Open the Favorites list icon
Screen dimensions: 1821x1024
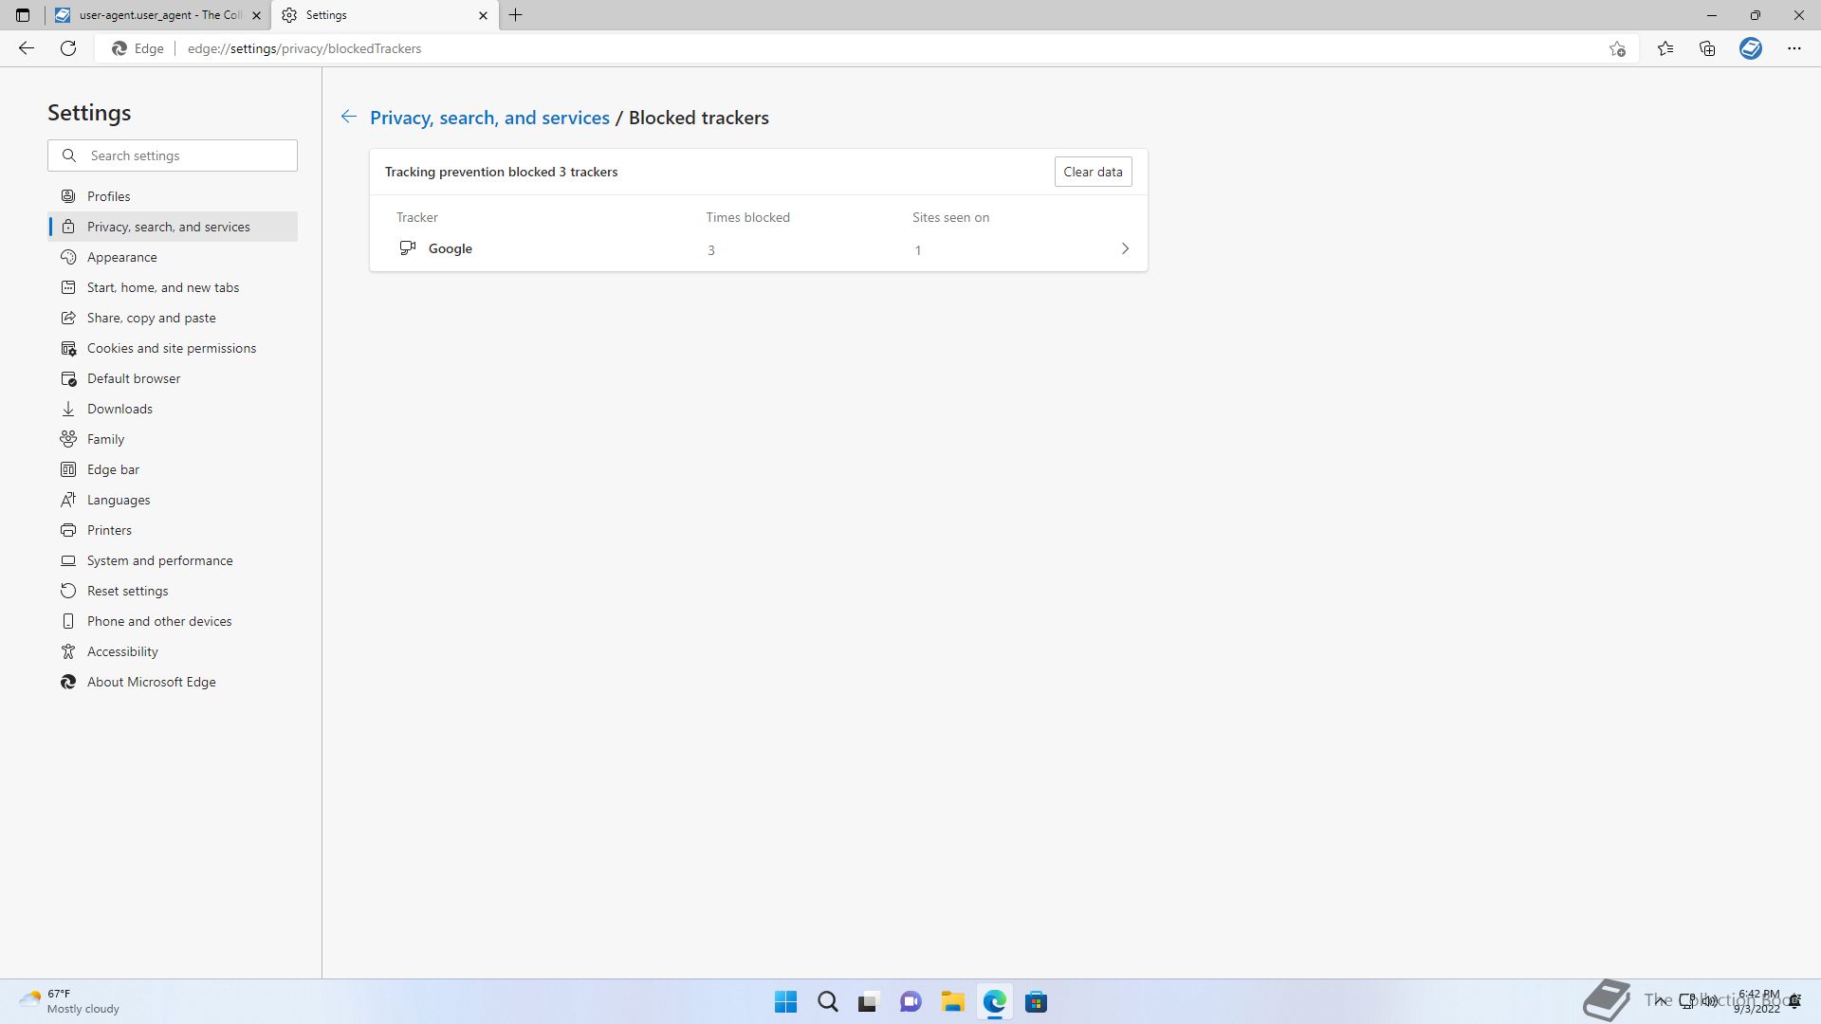click(x=1665, y=48)
